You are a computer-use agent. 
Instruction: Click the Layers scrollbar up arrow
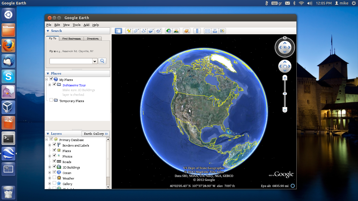[x=108, y=139]
